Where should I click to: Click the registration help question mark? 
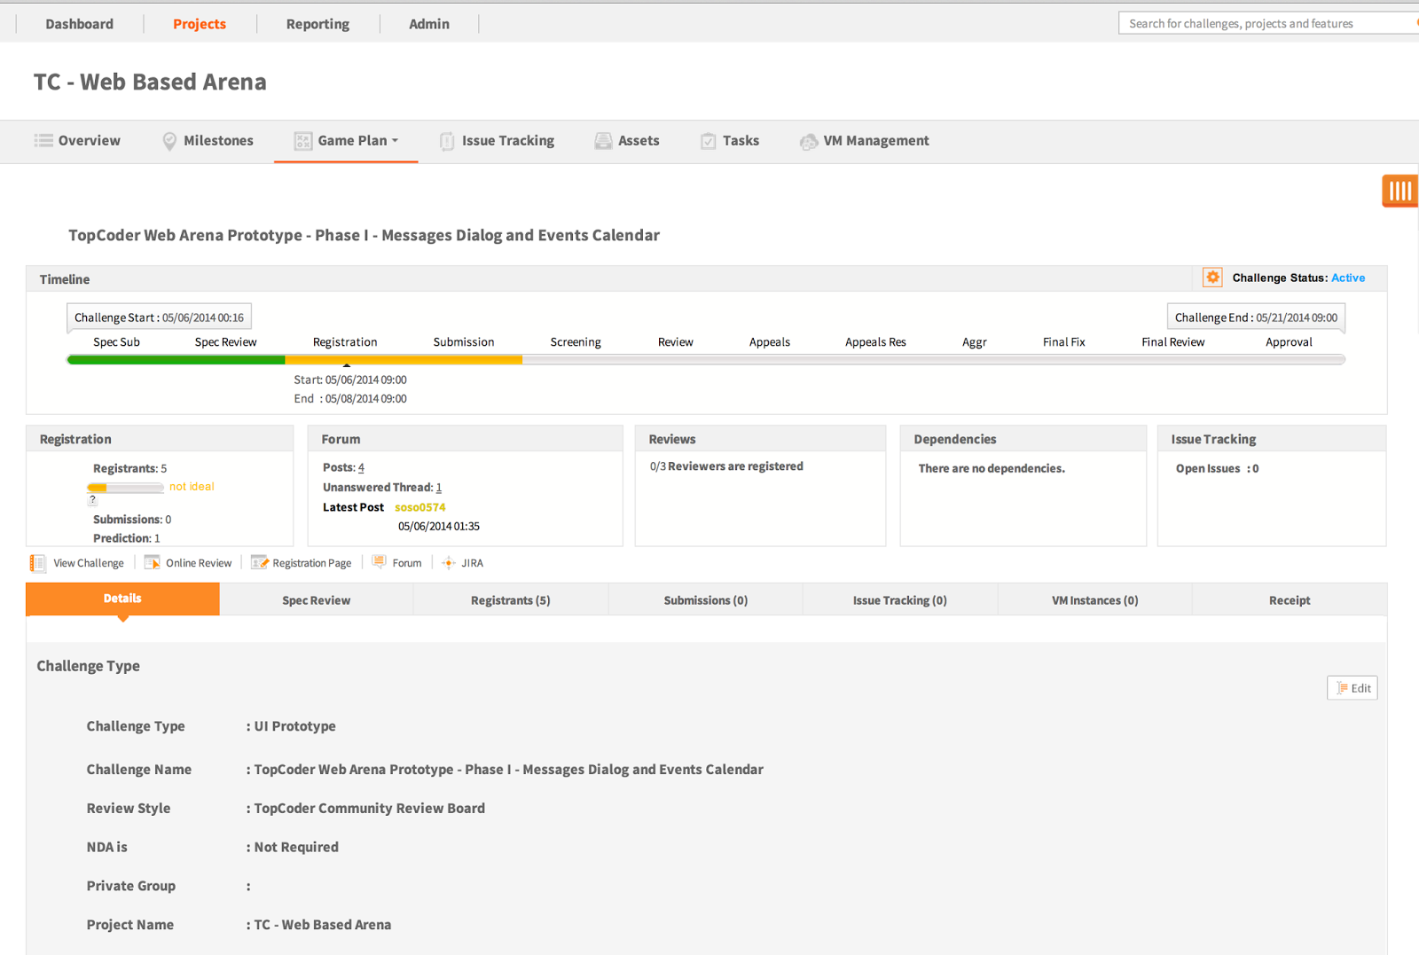pyautogui.click(x=92, y=499)
